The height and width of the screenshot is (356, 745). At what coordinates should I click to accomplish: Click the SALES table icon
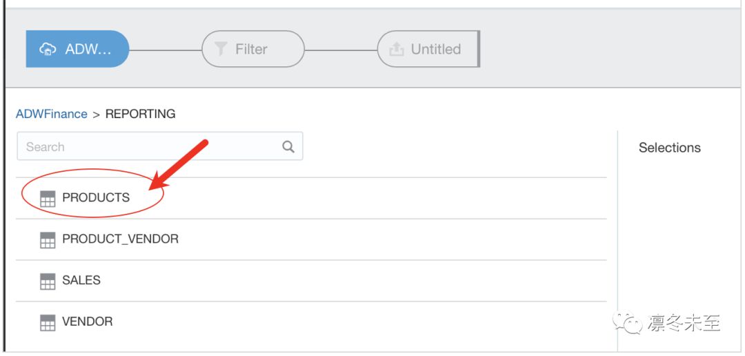(x=48, y=281)
